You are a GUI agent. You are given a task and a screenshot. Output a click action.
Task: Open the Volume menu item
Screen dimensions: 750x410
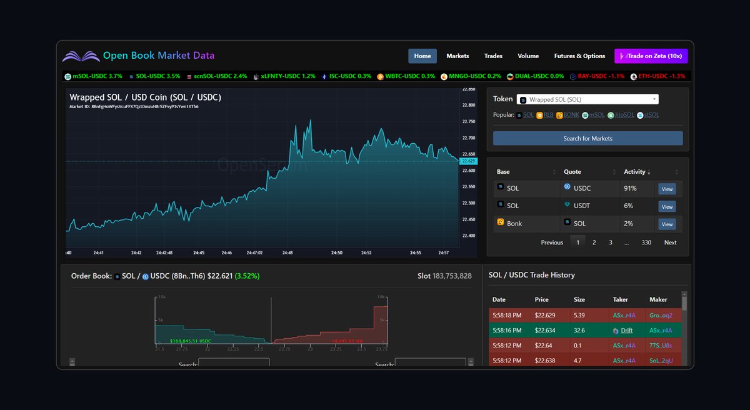(528, 56)
